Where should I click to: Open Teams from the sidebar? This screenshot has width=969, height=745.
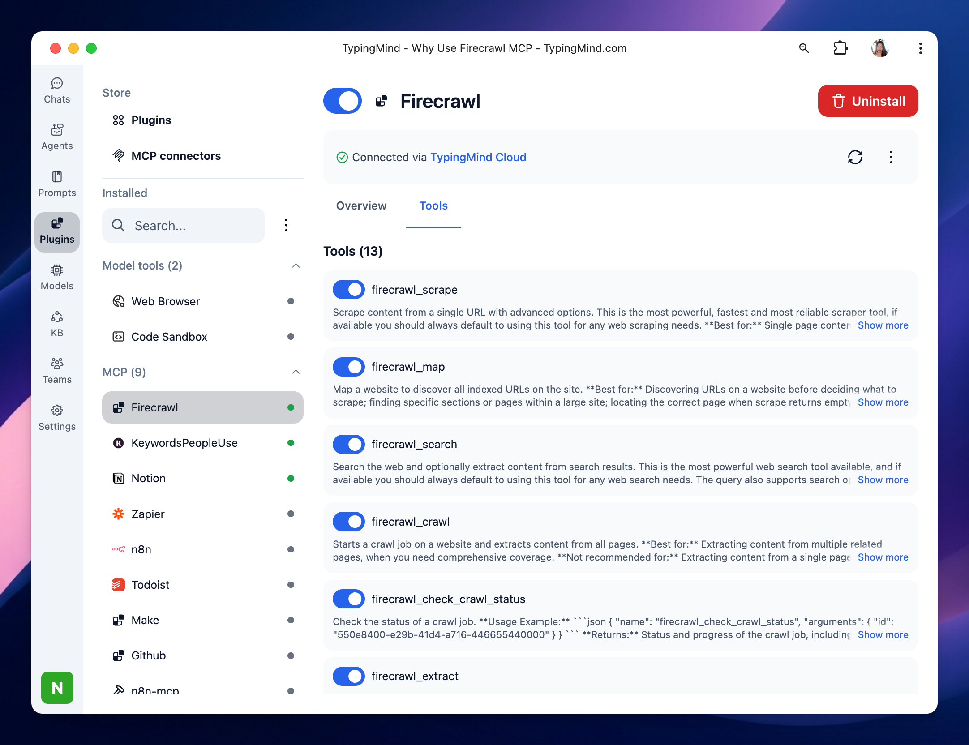(57, 371)
